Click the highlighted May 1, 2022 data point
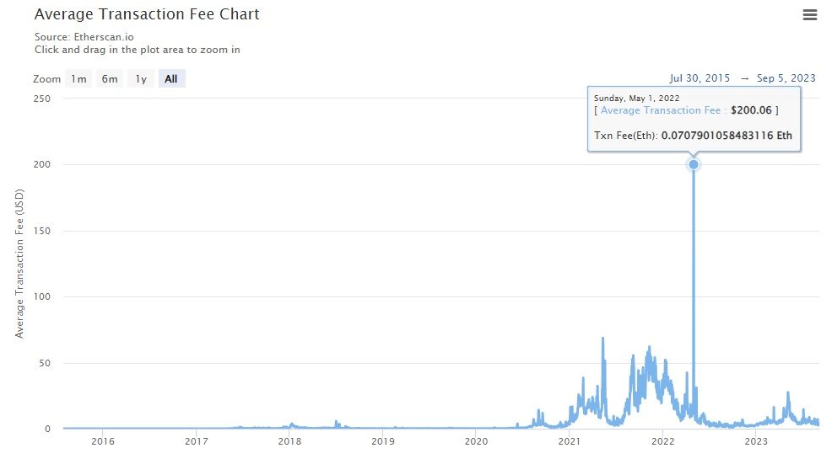The width and height of the screenshot is (832, 459). coord(694,164)
